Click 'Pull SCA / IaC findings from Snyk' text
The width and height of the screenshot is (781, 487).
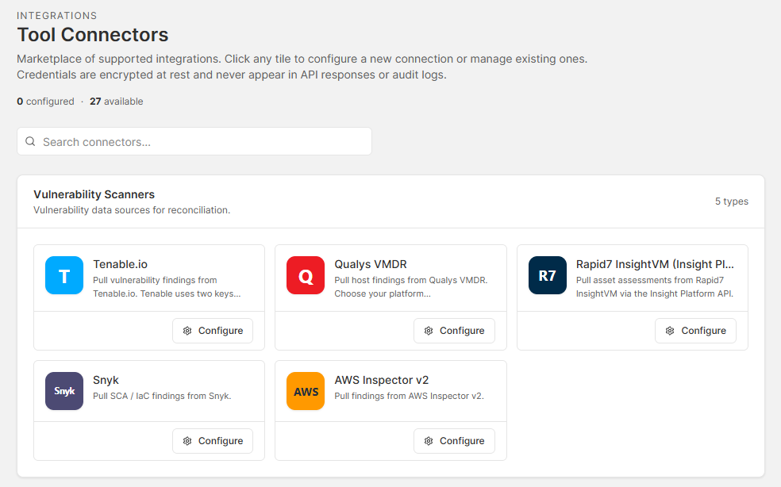click(x=162, y=396)
